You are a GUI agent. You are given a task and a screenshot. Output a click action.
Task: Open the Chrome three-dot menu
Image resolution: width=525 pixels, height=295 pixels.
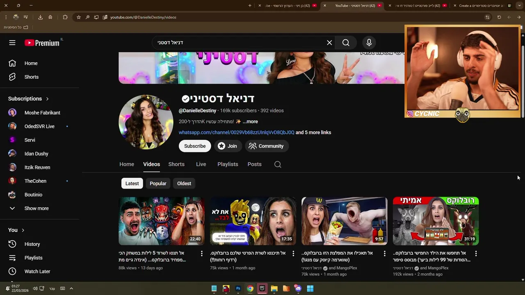pyautogui.click(x=6, y=17)
